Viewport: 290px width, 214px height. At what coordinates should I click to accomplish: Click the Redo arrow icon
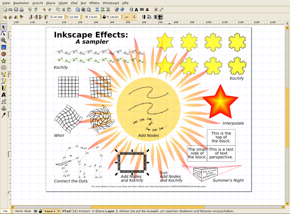tap(50, 10)
